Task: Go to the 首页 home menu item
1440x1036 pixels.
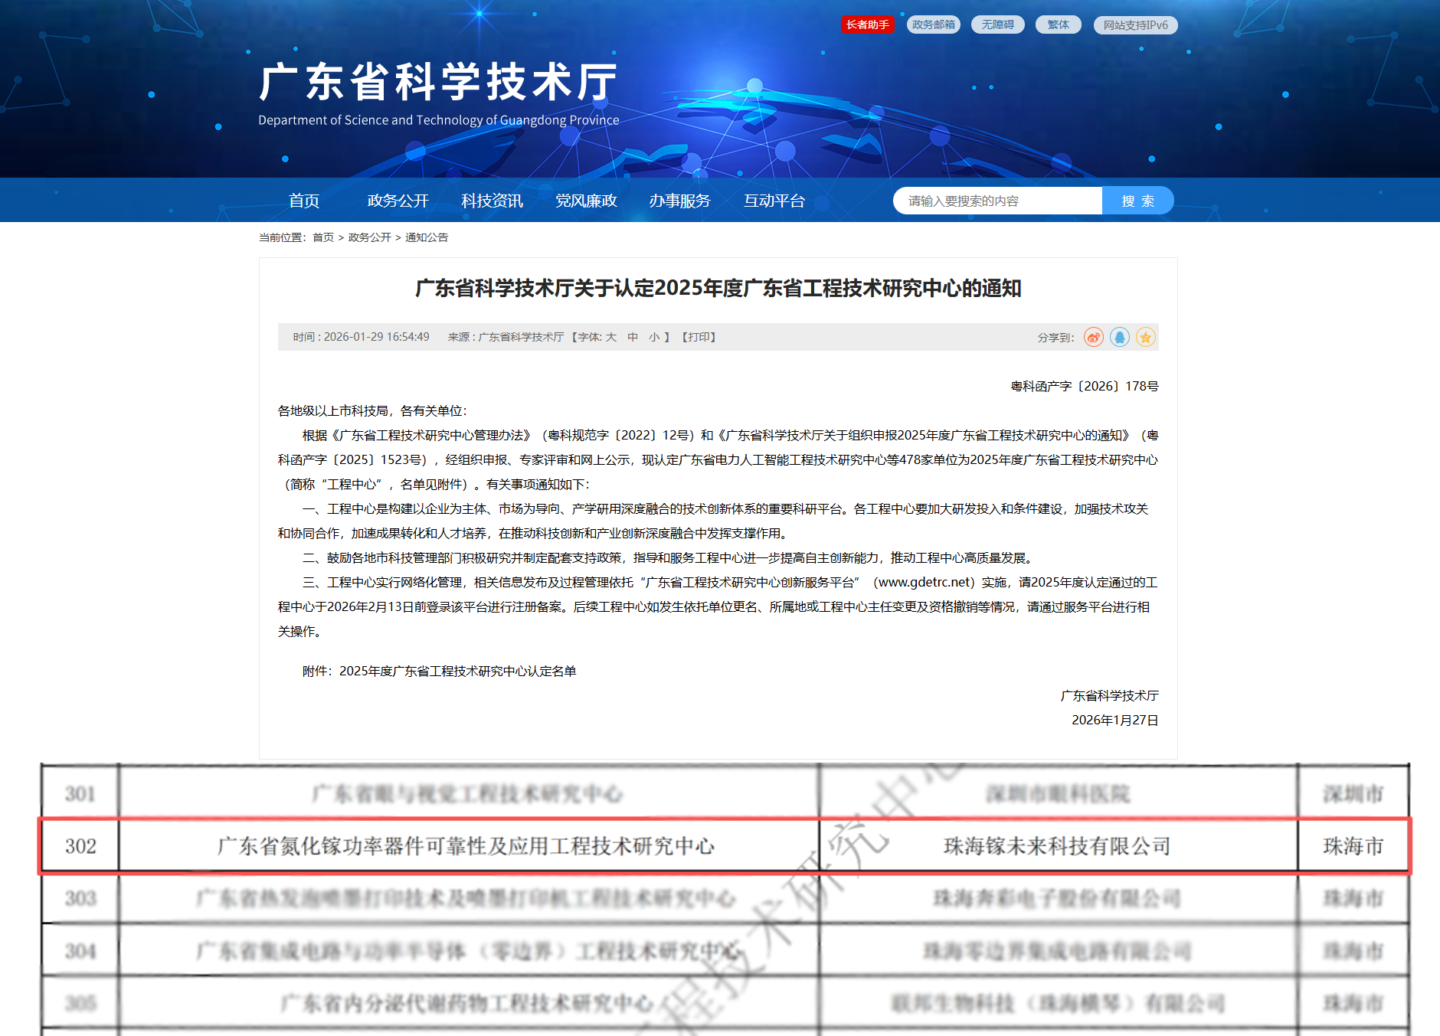Action: click(304, 201)
